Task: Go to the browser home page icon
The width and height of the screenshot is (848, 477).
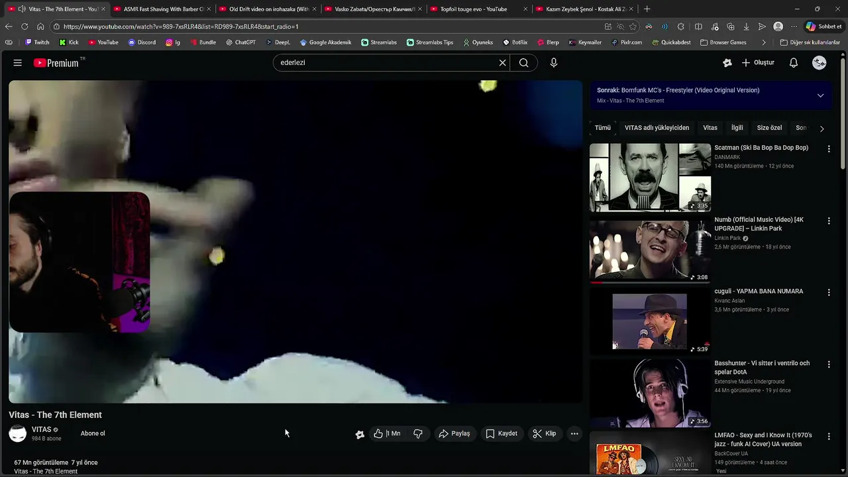Action: coord(40,26)
